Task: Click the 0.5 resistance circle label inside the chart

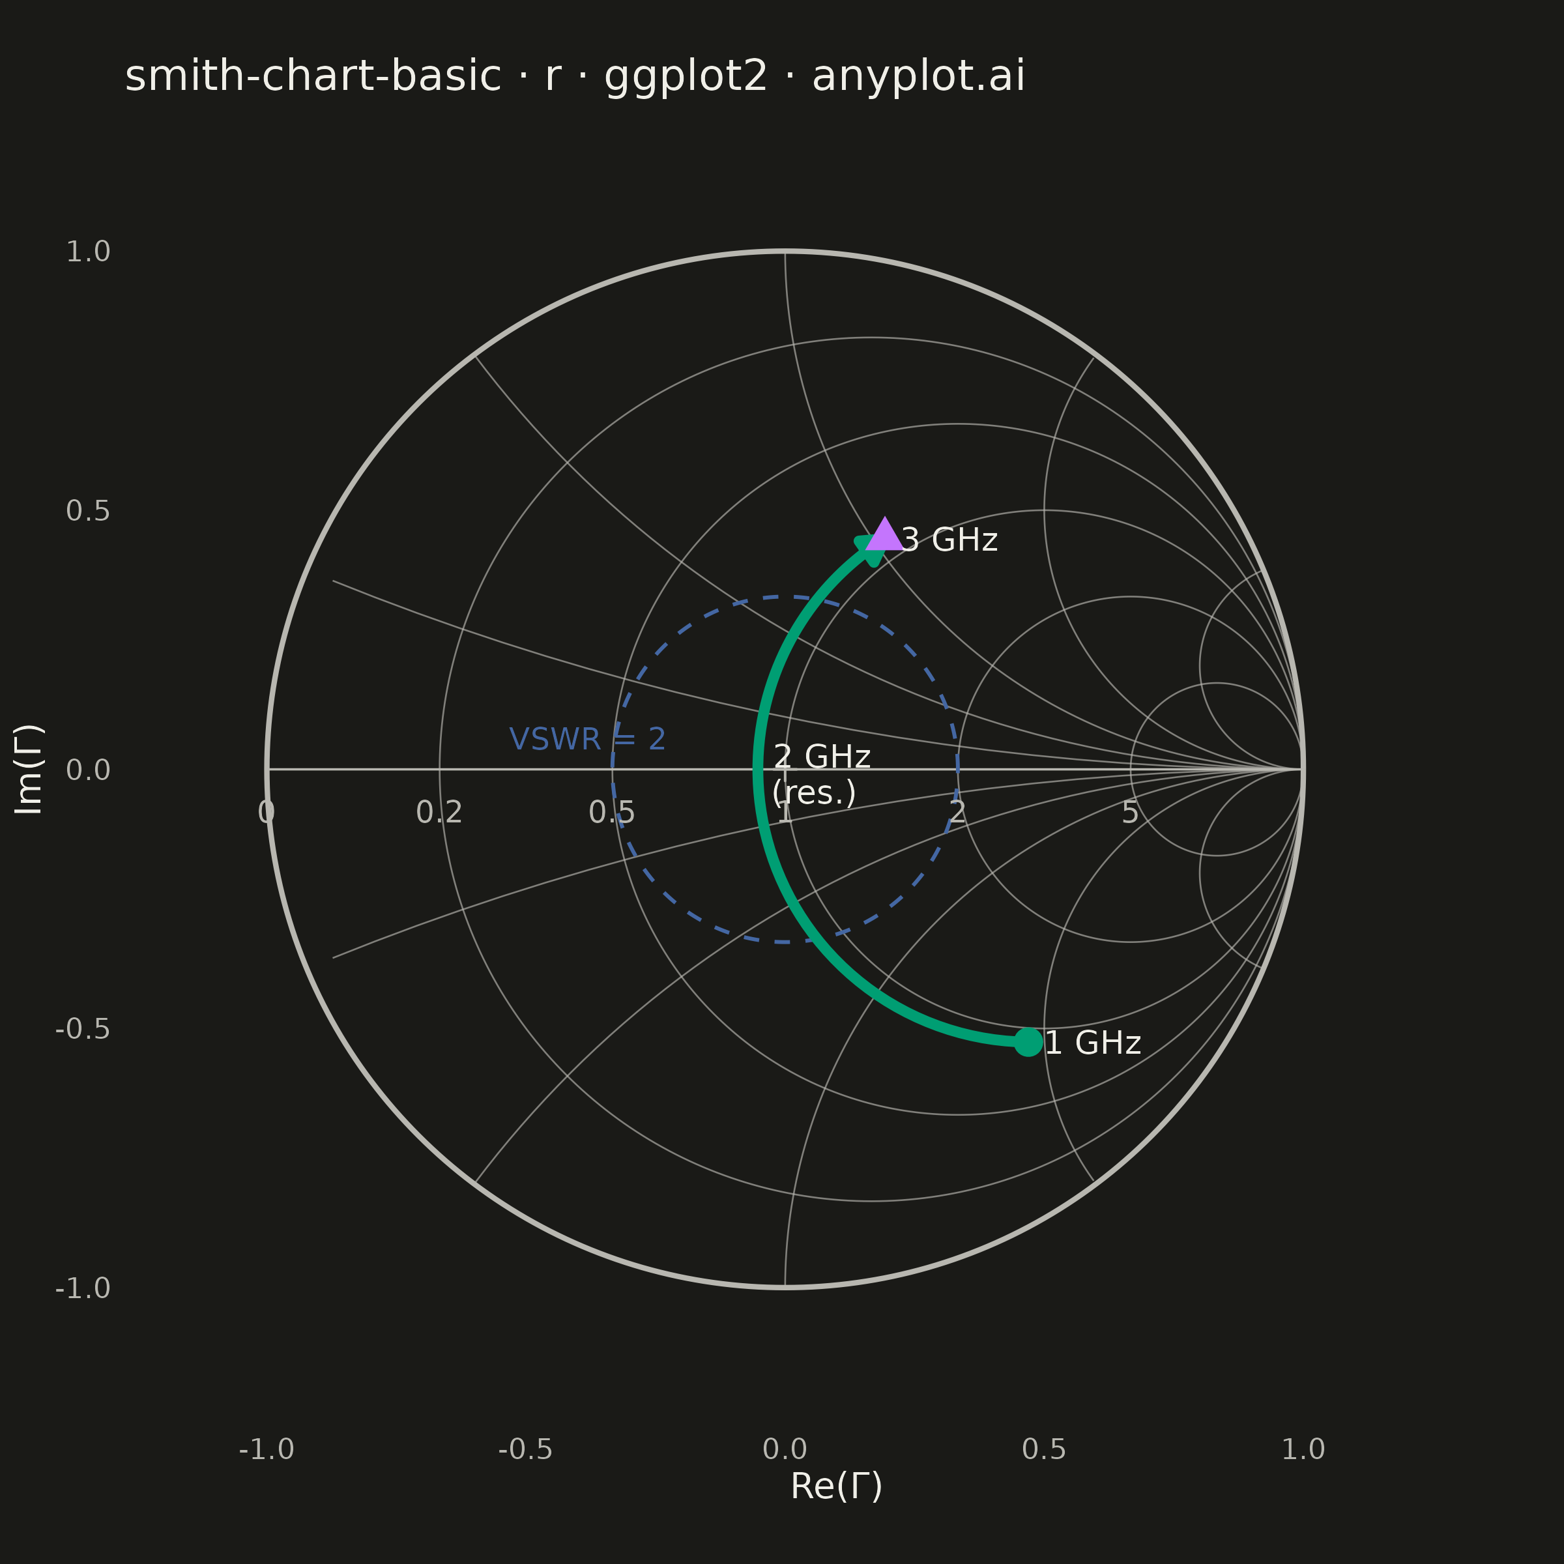Action: coord(612,812)
